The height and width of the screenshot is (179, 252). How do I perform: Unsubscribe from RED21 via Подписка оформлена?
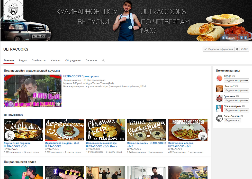click(x=237, y=80)
